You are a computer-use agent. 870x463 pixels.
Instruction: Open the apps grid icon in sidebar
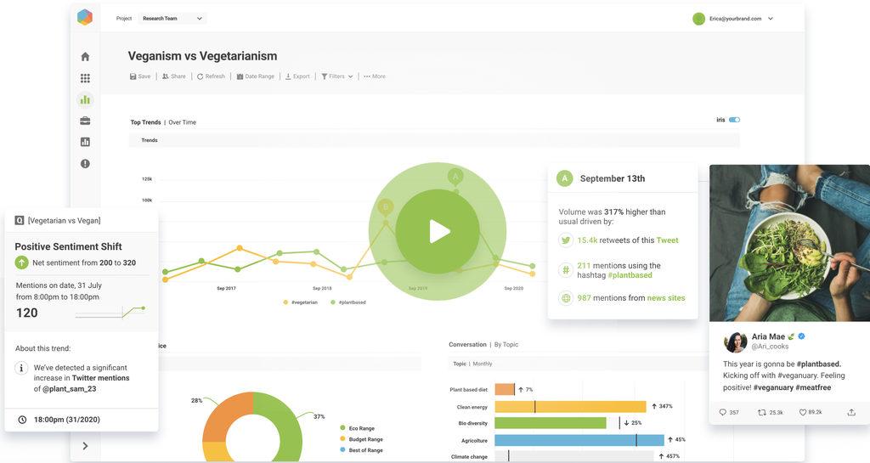point(85,78)
